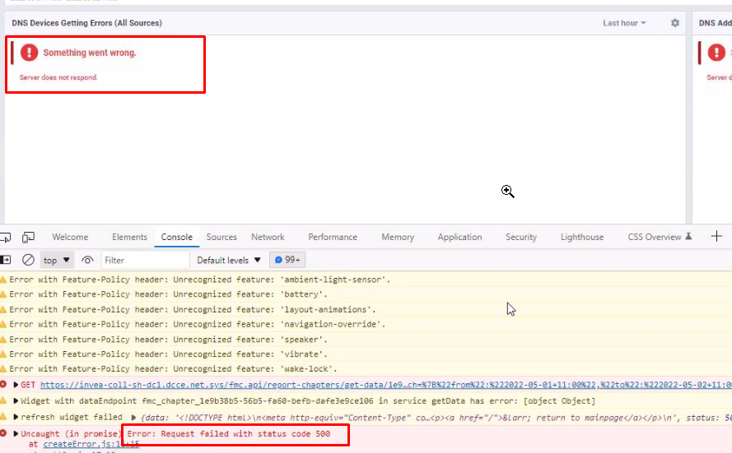Focus the console Filter input field

[145, 260]
